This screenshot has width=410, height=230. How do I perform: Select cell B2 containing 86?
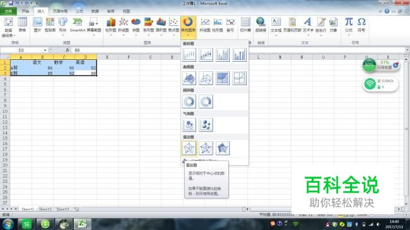[43, 68]
